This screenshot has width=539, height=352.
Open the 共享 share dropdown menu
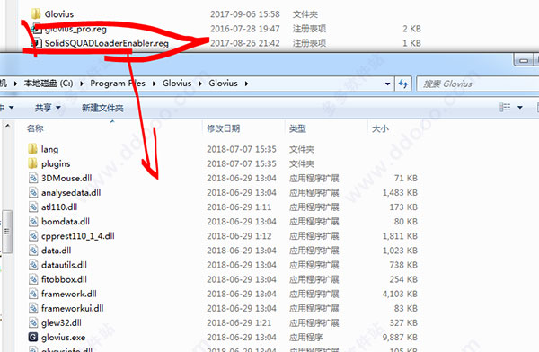pyautogui.click(x=48, y=108)
